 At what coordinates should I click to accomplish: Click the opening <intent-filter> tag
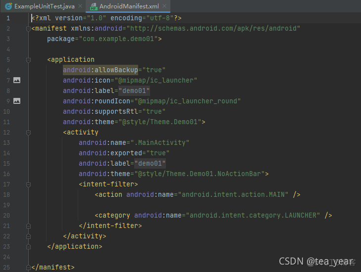point(108,184)
